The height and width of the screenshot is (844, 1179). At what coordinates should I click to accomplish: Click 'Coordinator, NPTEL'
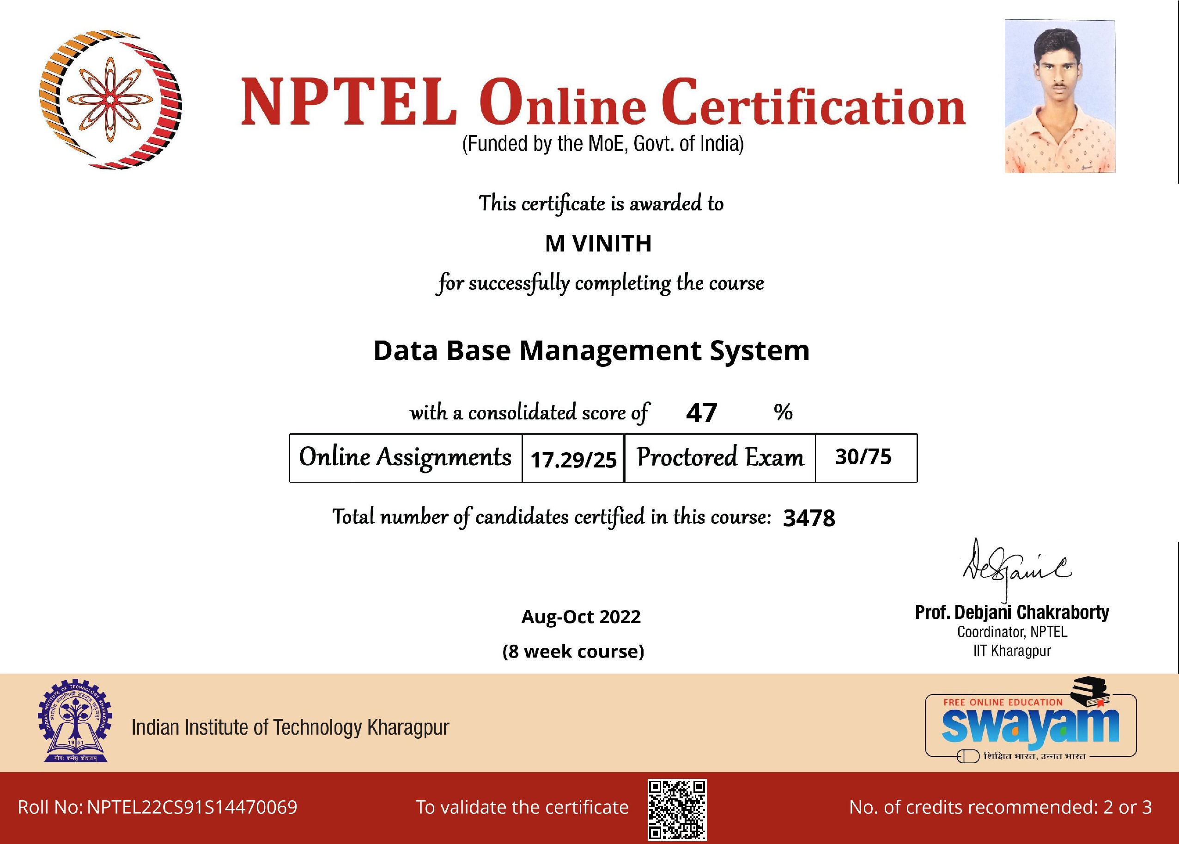1012,632
